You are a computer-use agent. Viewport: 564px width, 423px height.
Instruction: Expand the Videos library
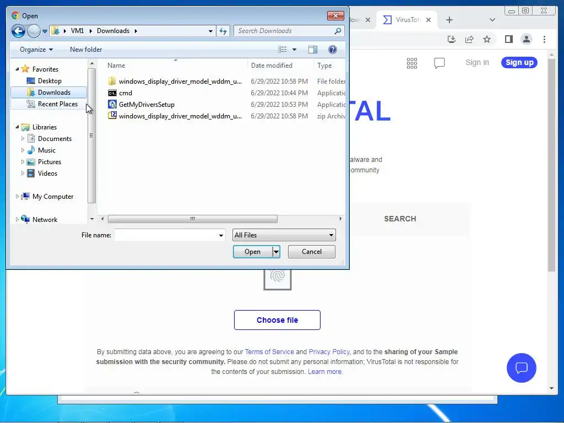point(23,173)
